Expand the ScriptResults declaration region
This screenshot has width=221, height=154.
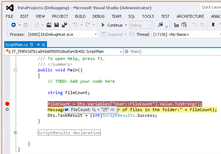tap(15, 132)
